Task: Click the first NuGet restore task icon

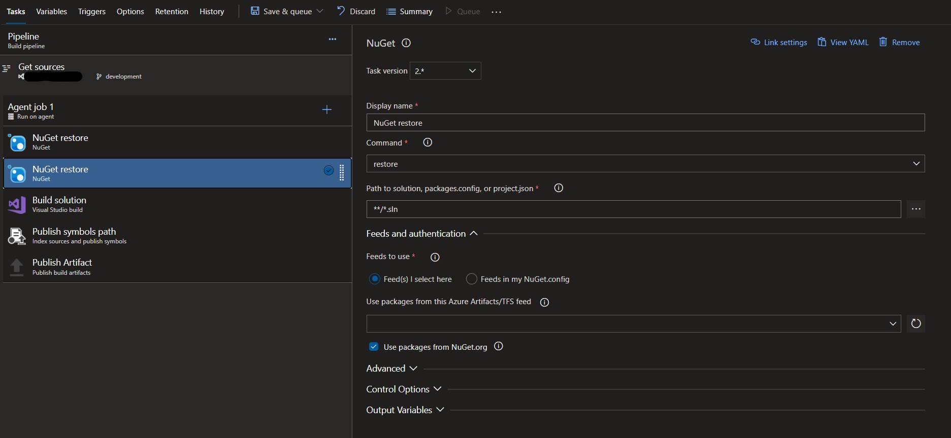Action: point(17,142)
